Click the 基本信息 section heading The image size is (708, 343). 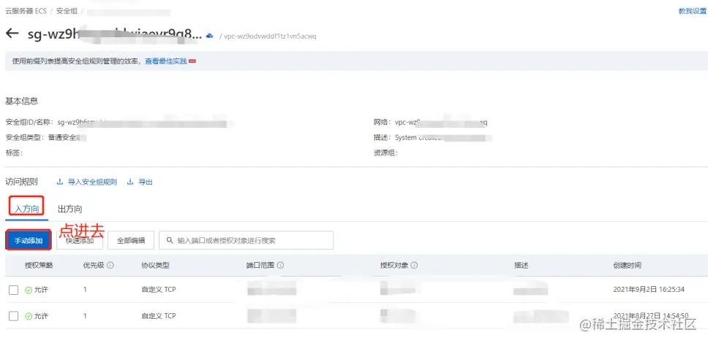(x=22, y=101)
